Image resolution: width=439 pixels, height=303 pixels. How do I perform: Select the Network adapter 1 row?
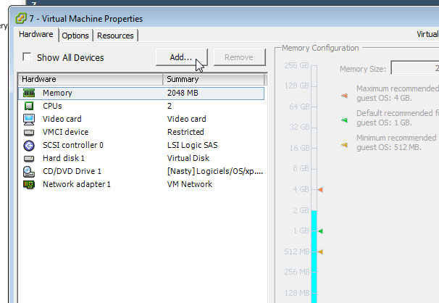[x=141, y=184]
